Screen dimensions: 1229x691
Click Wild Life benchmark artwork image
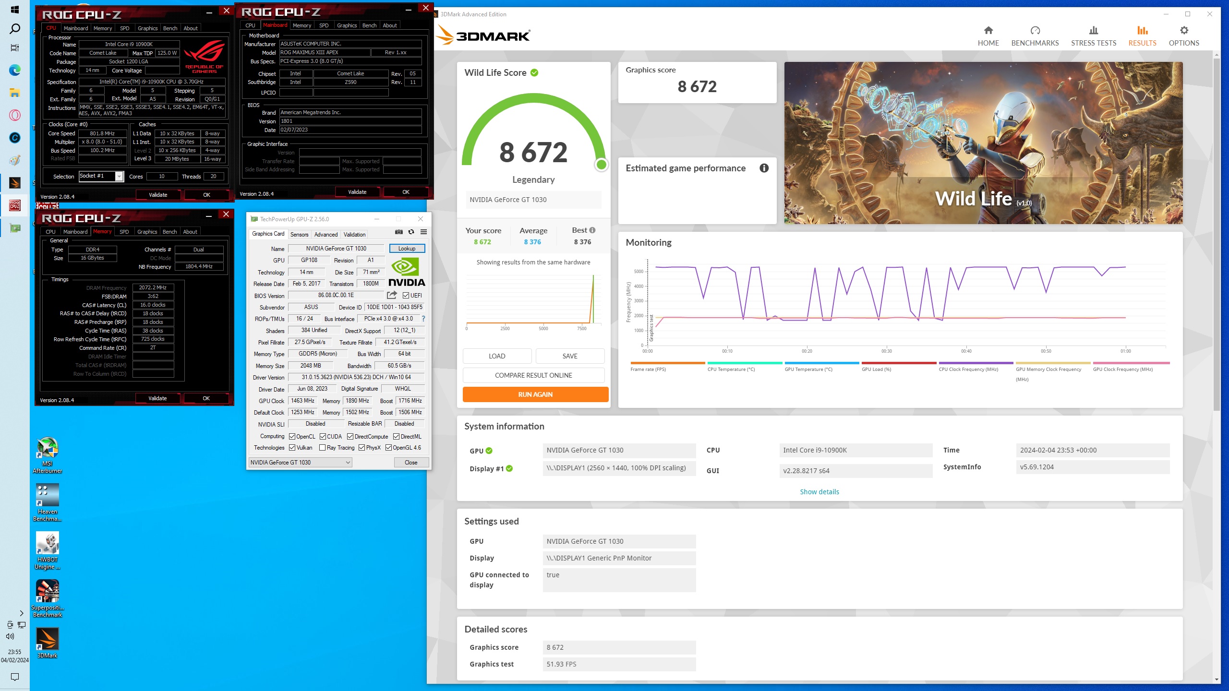click(x=983, y=143)
